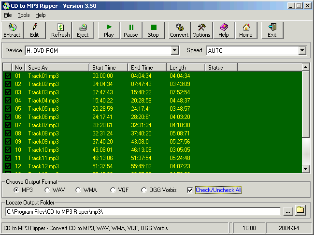Go to the Home page icon
This screenshot has width=314, height=235.
246,30
